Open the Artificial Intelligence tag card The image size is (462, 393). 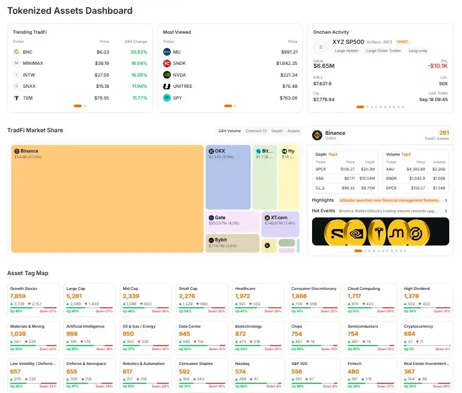pyautogui.click(x=90, y=337)
